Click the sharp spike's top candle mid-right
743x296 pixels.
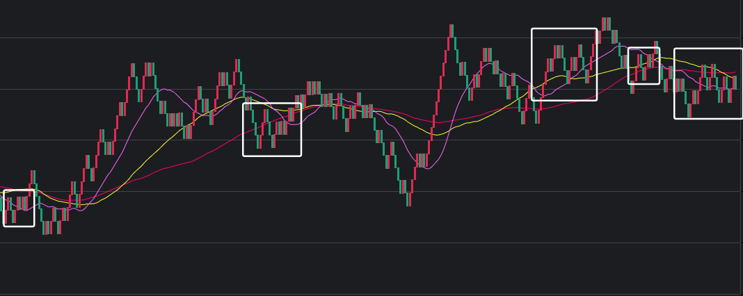(451, 31)
